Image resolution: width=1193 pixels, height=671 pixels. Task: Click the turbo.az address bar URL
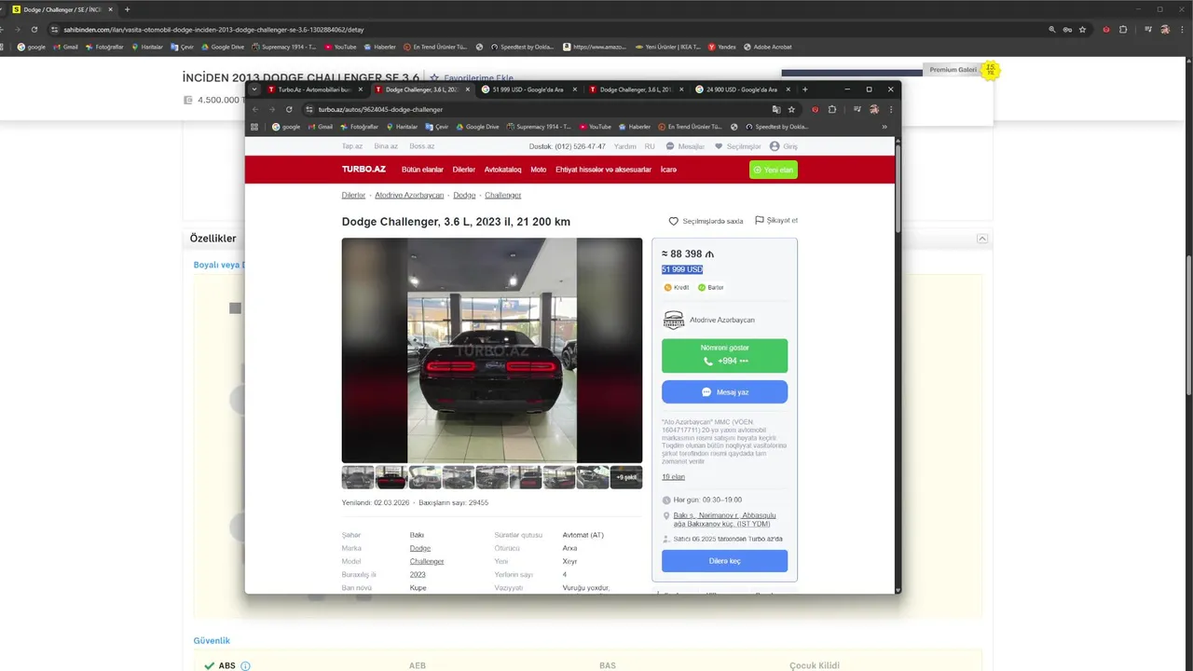point(380,109)
